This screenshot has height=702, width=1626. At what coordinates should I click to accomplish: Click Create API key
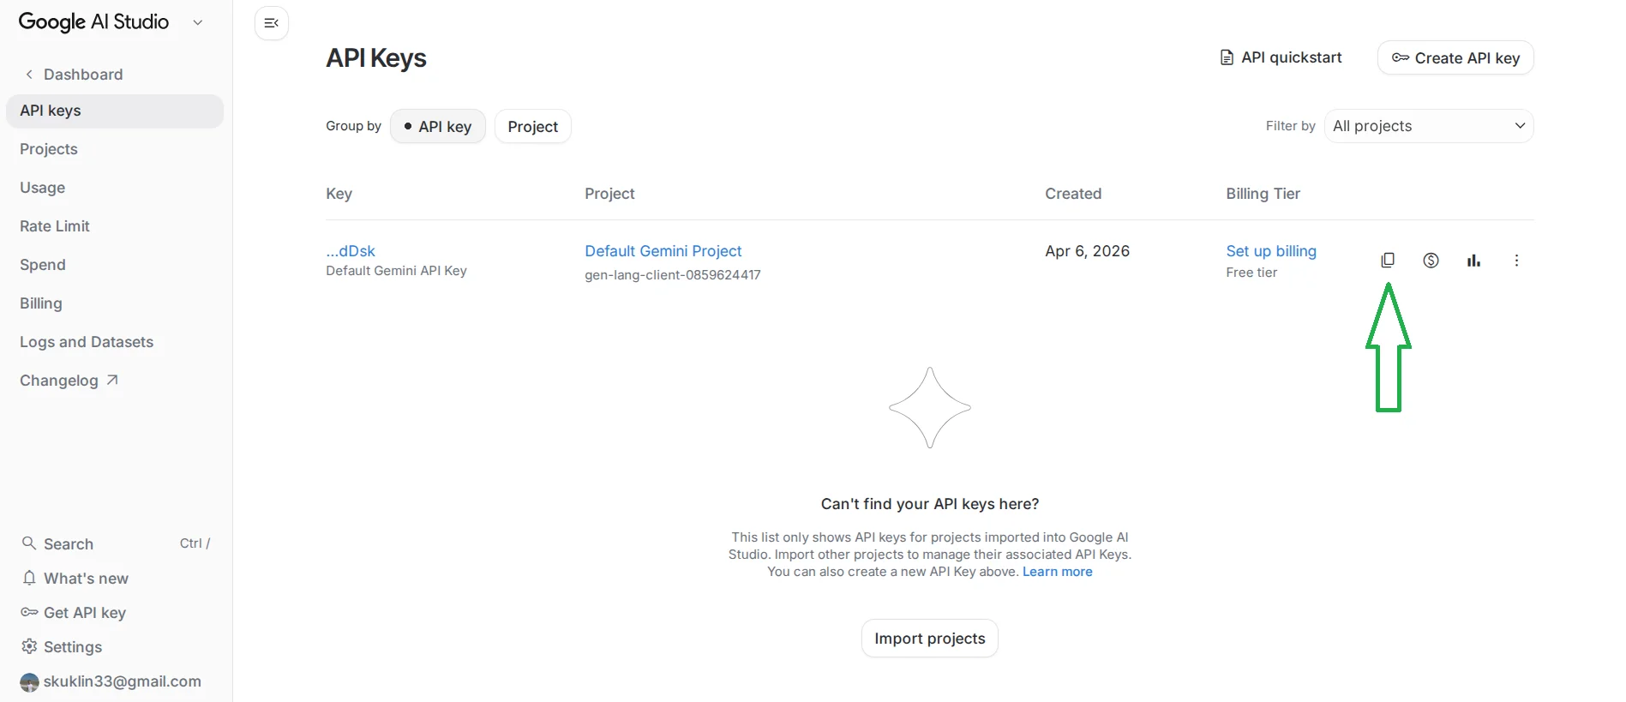pyautogui.click(x=1455, y=57)
